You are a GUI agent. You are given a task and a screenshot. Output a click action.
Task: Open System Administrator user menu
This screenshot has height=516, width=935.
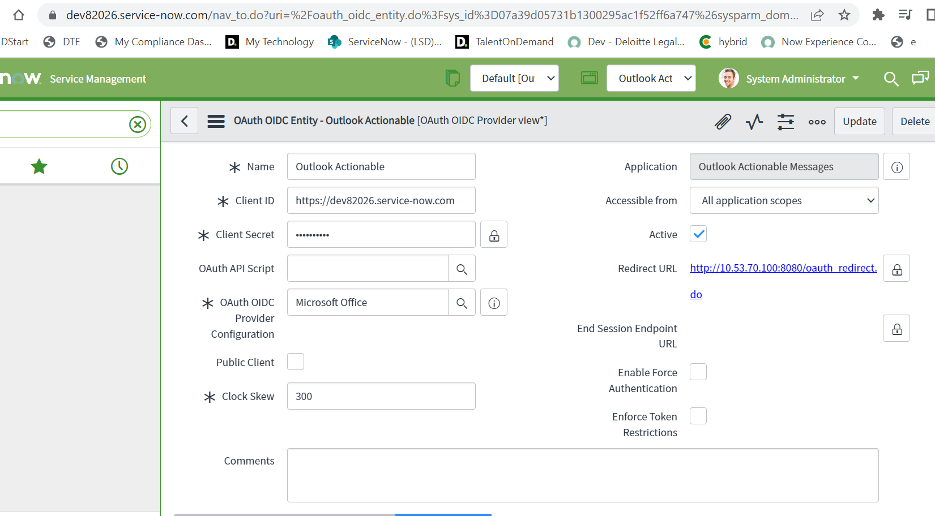point(802,79)
